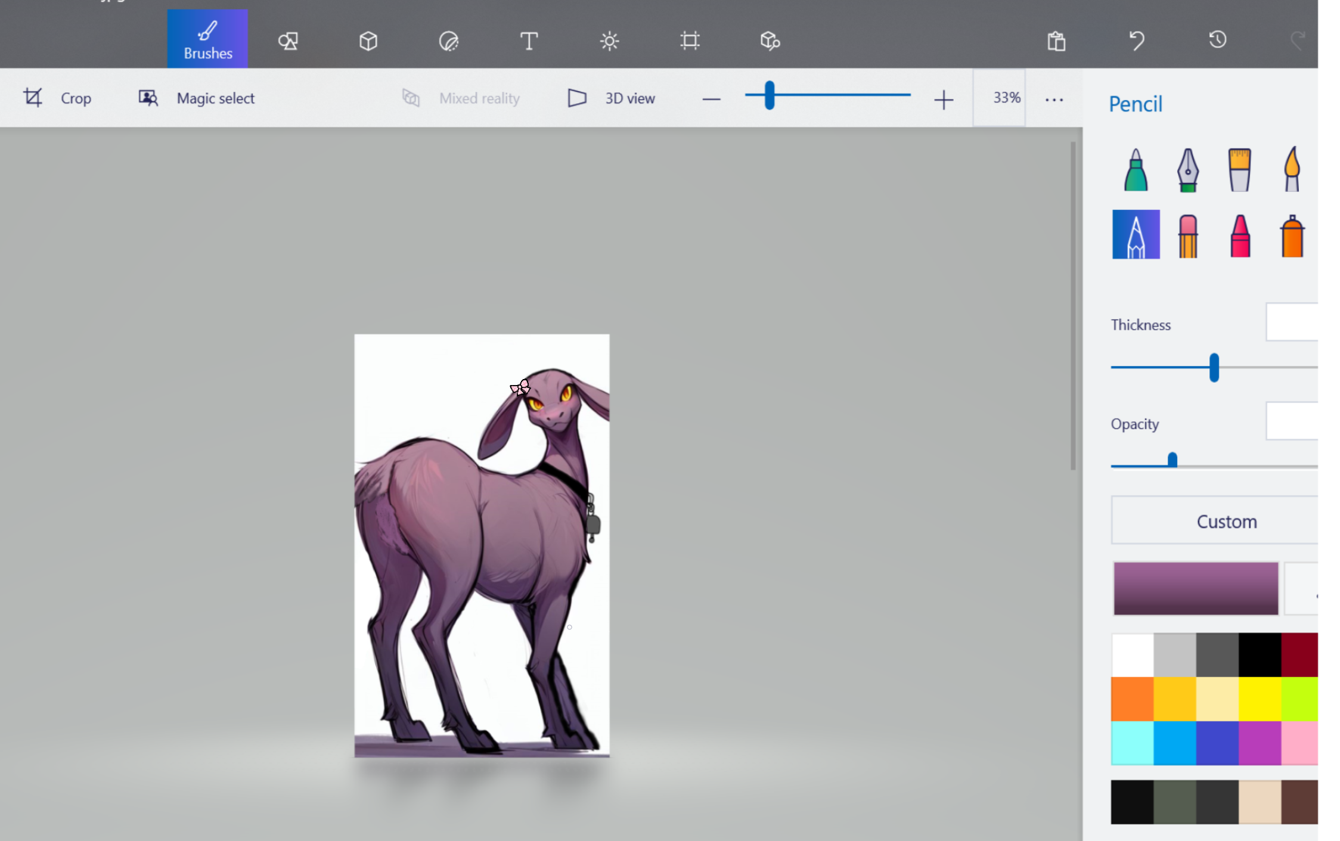Viewport: 1340px width, 841px height.
Task: Click the zoom in plus button
Action: 944,100
